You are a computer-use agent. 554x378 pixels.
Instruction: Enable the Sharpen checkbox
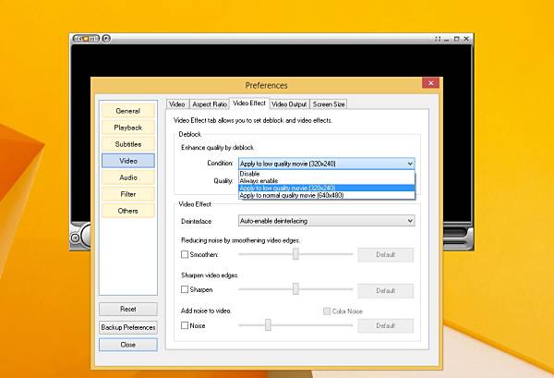(185, 289)
